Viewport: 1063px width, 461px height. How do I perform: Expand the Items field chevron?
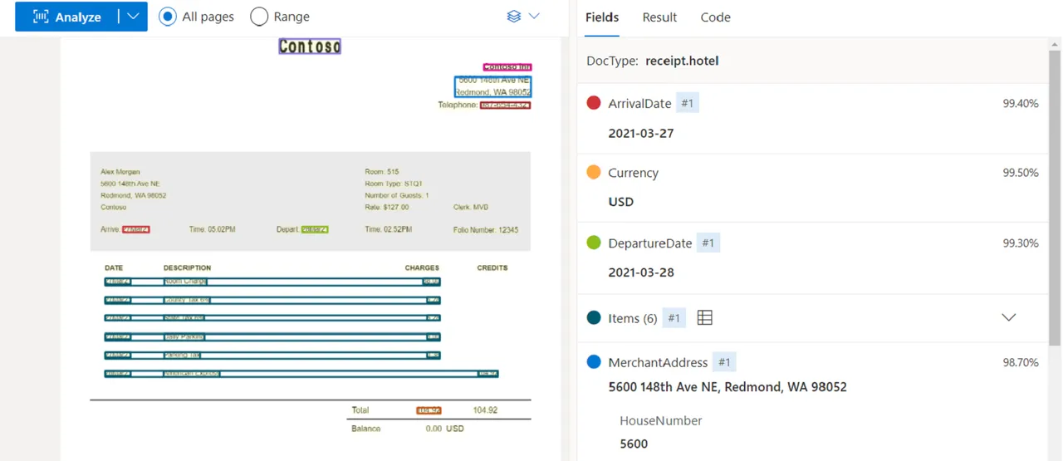[x=1009, y=317]
